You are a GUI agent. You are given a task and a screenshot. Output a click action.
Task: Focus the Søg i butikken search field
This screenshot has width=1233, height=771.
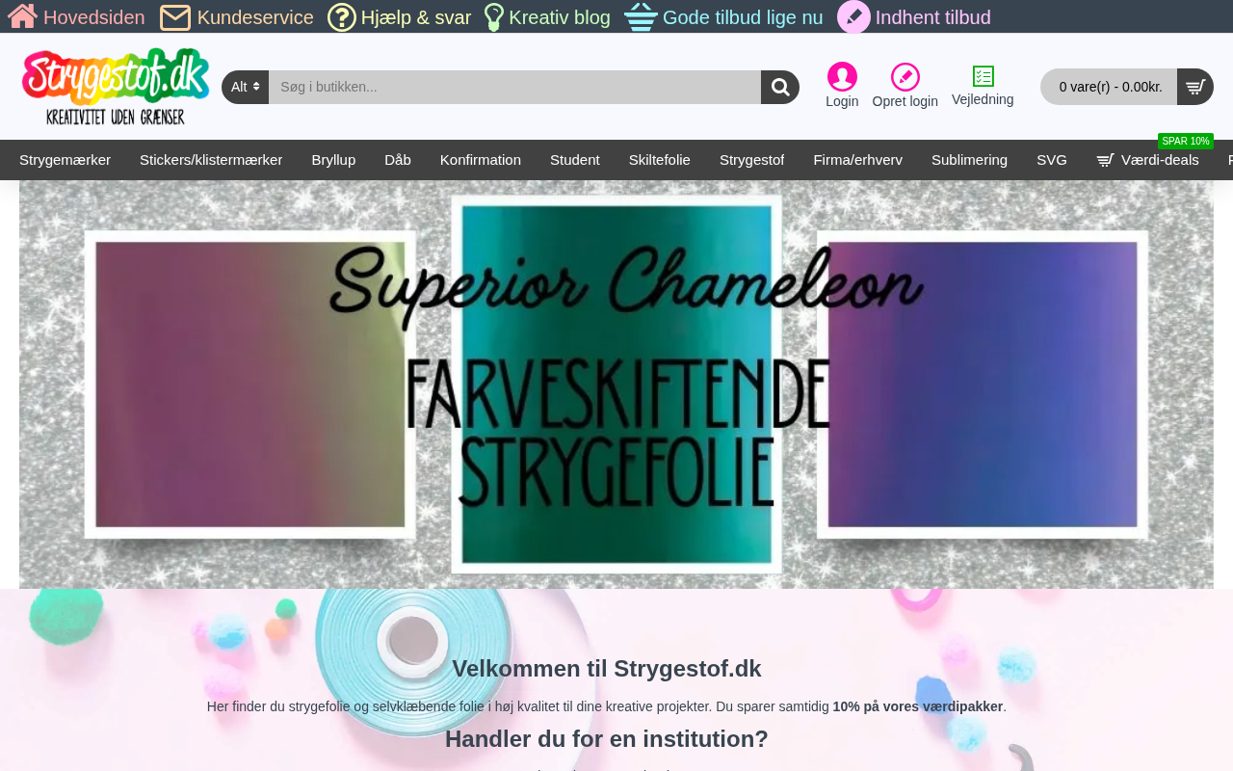coord(514,87)
